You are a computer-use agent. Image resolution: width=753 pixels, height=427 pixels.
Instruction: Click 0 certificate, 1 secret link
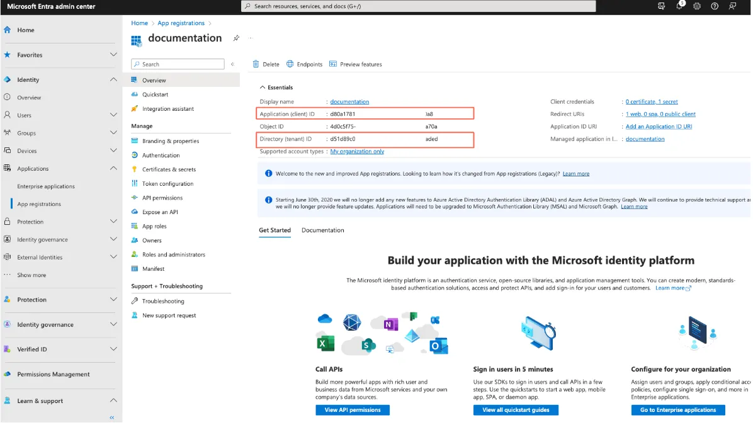coord(652,102)
